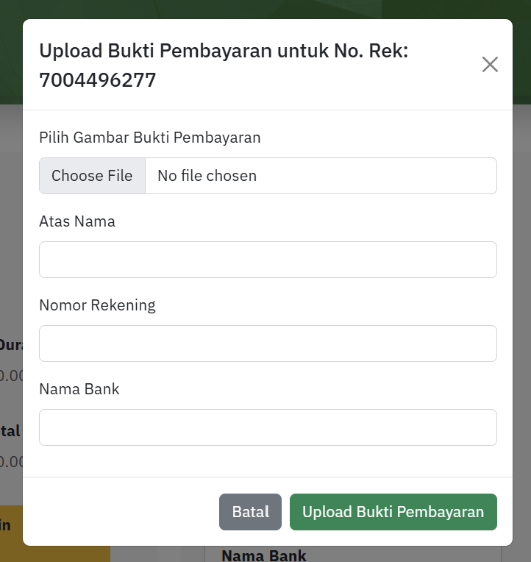This screenshot has height=562, width=531.
Task: Click the background 'Nama Bank' heading below modal
Action: (264, 555)
